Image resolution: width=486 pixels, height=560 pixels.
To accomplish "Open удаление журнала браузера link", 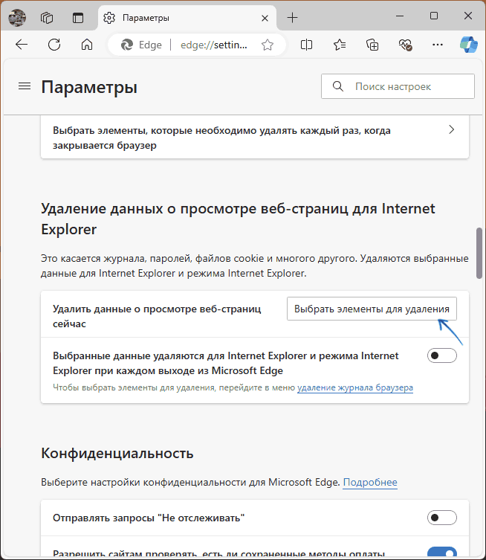I will [355, 387].
